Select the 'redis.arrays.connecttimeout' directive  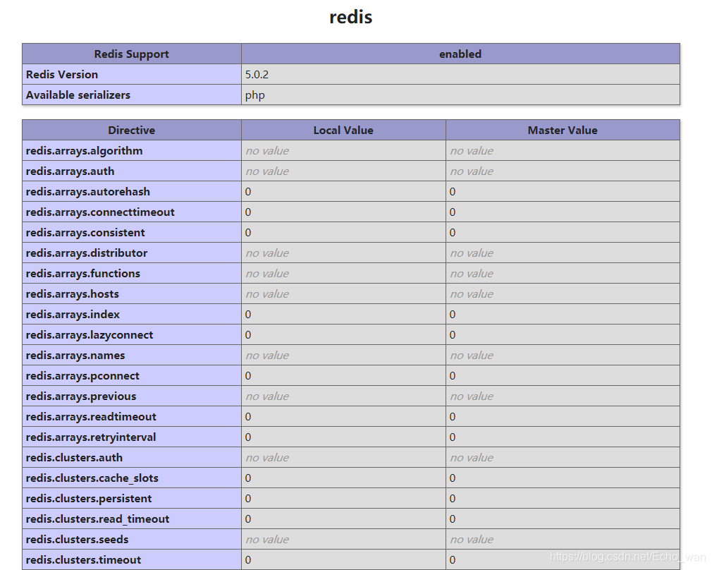pos(100,212)
